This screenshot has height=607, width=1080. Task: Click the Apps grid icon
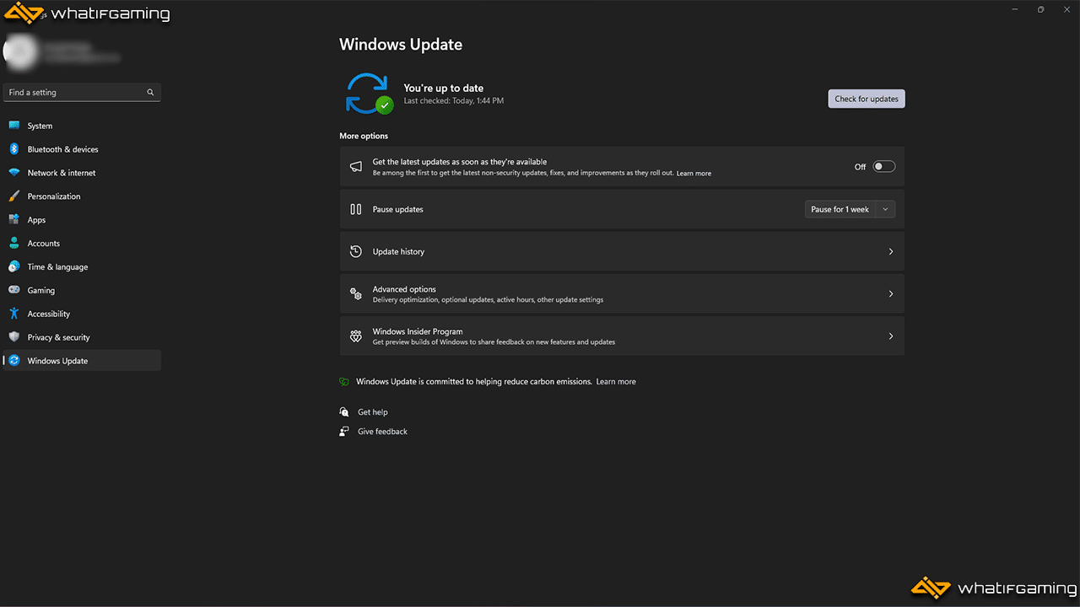(13, 220)
